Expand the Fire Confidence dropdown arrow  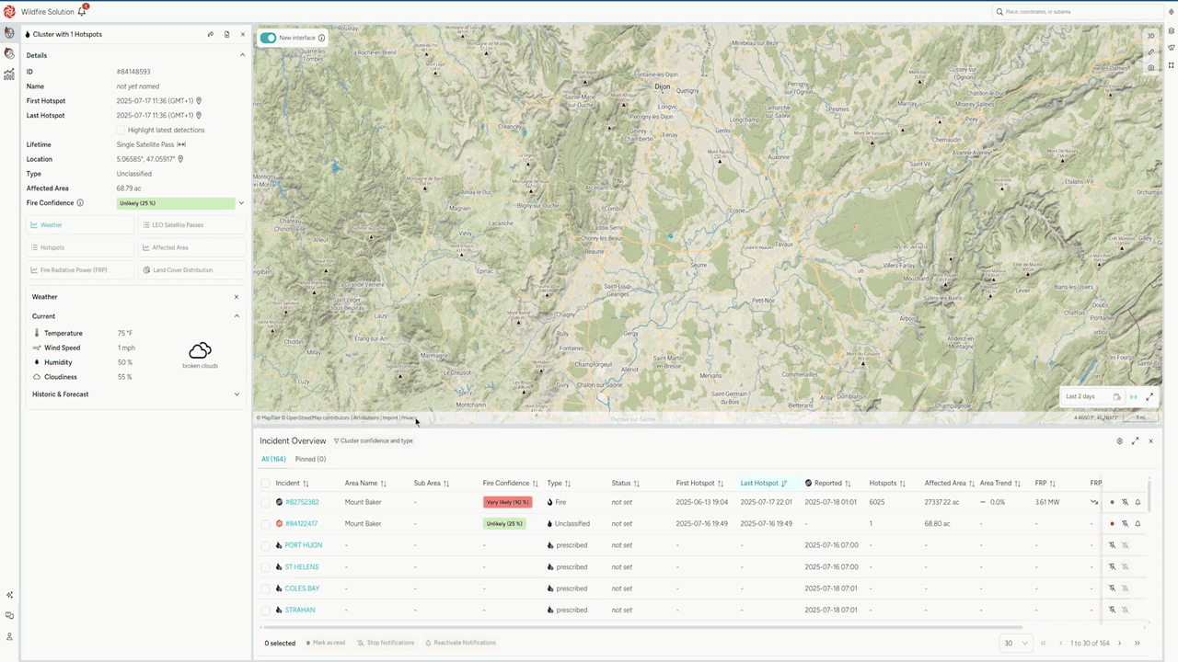pyautogui.click(x=241, y=203)
